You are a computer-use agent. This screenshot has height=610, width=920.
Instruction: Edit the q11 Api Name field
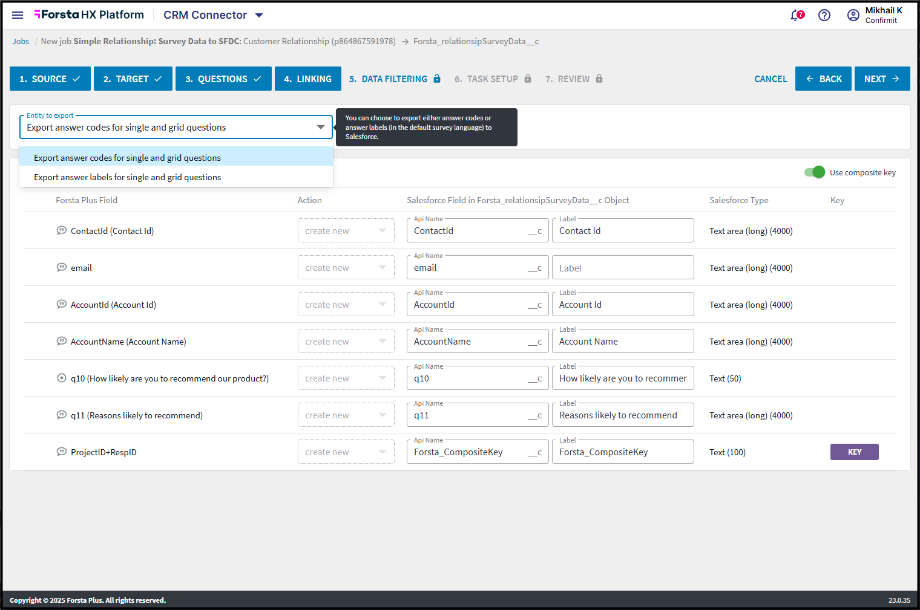pos(478,415)
